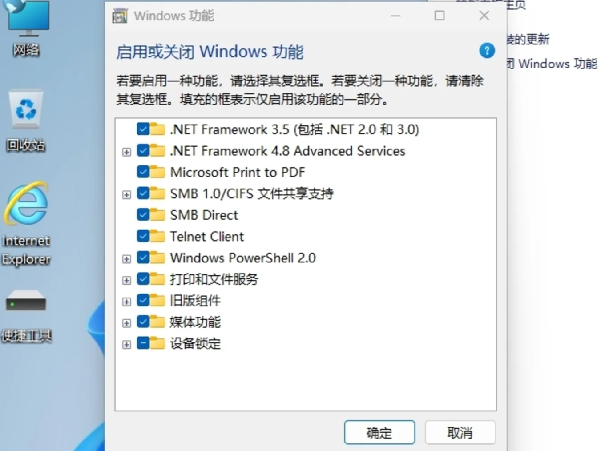Screen dimensions: 601x451
Task: Fully enable the partially checked 设备锁定 feature
Action: tap(142, 343)
